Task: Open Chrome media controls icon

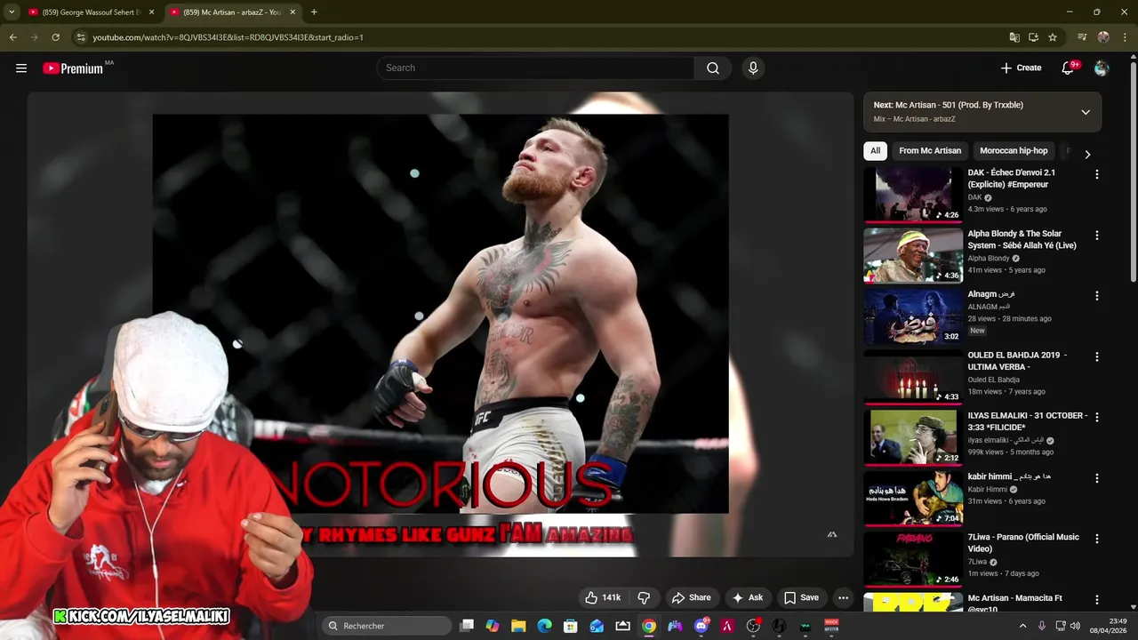Action: coord(1082,37)
